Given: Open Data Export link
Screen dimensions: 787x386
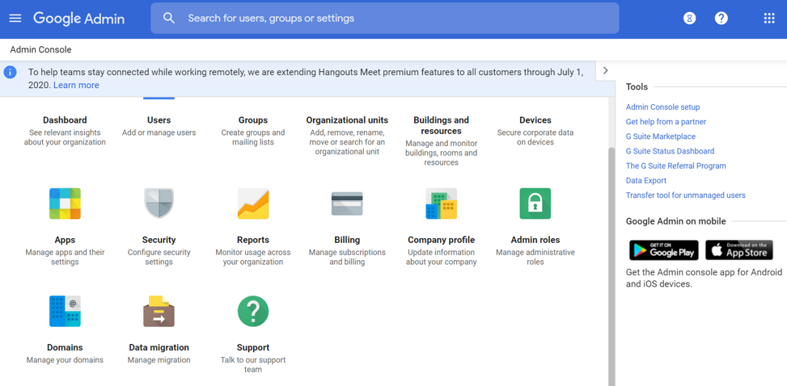Looking at the screenshot, I should pyautogui.click(x=646, y=180).
